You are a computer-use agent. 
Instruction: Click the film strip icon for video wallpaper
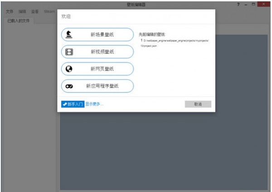[69, 52]
